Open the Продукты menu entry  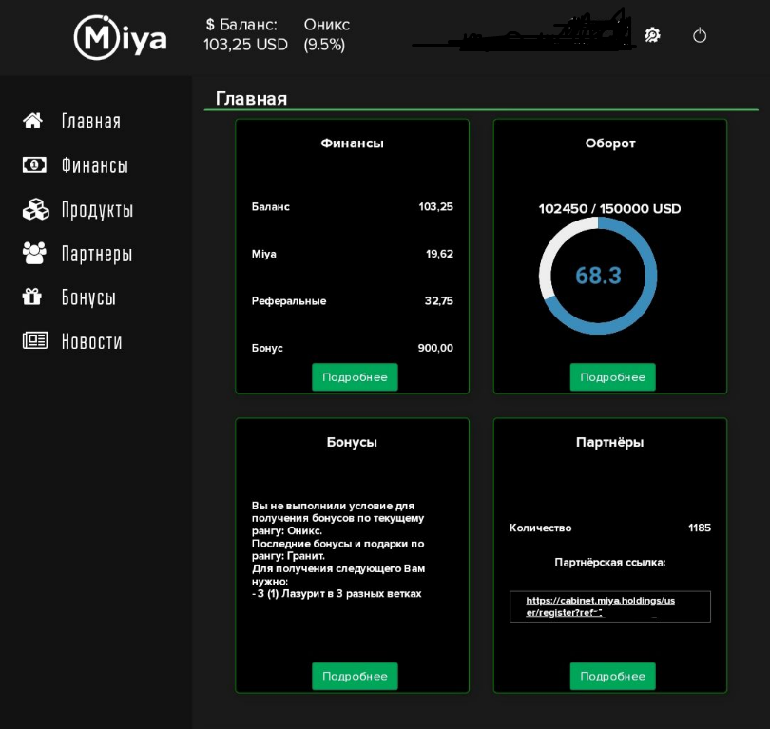[97, 209]
